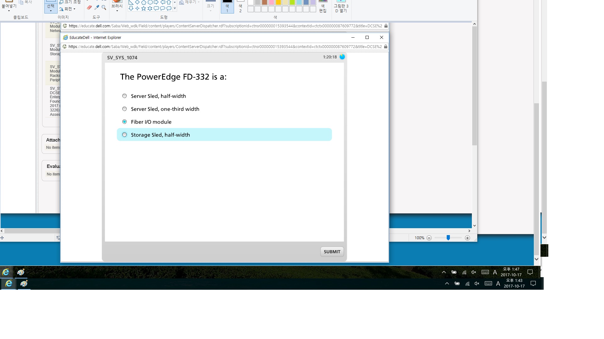Select the Color picker eyedropper tool
This screenshot has width=604, height=339.
pos(97,8)
